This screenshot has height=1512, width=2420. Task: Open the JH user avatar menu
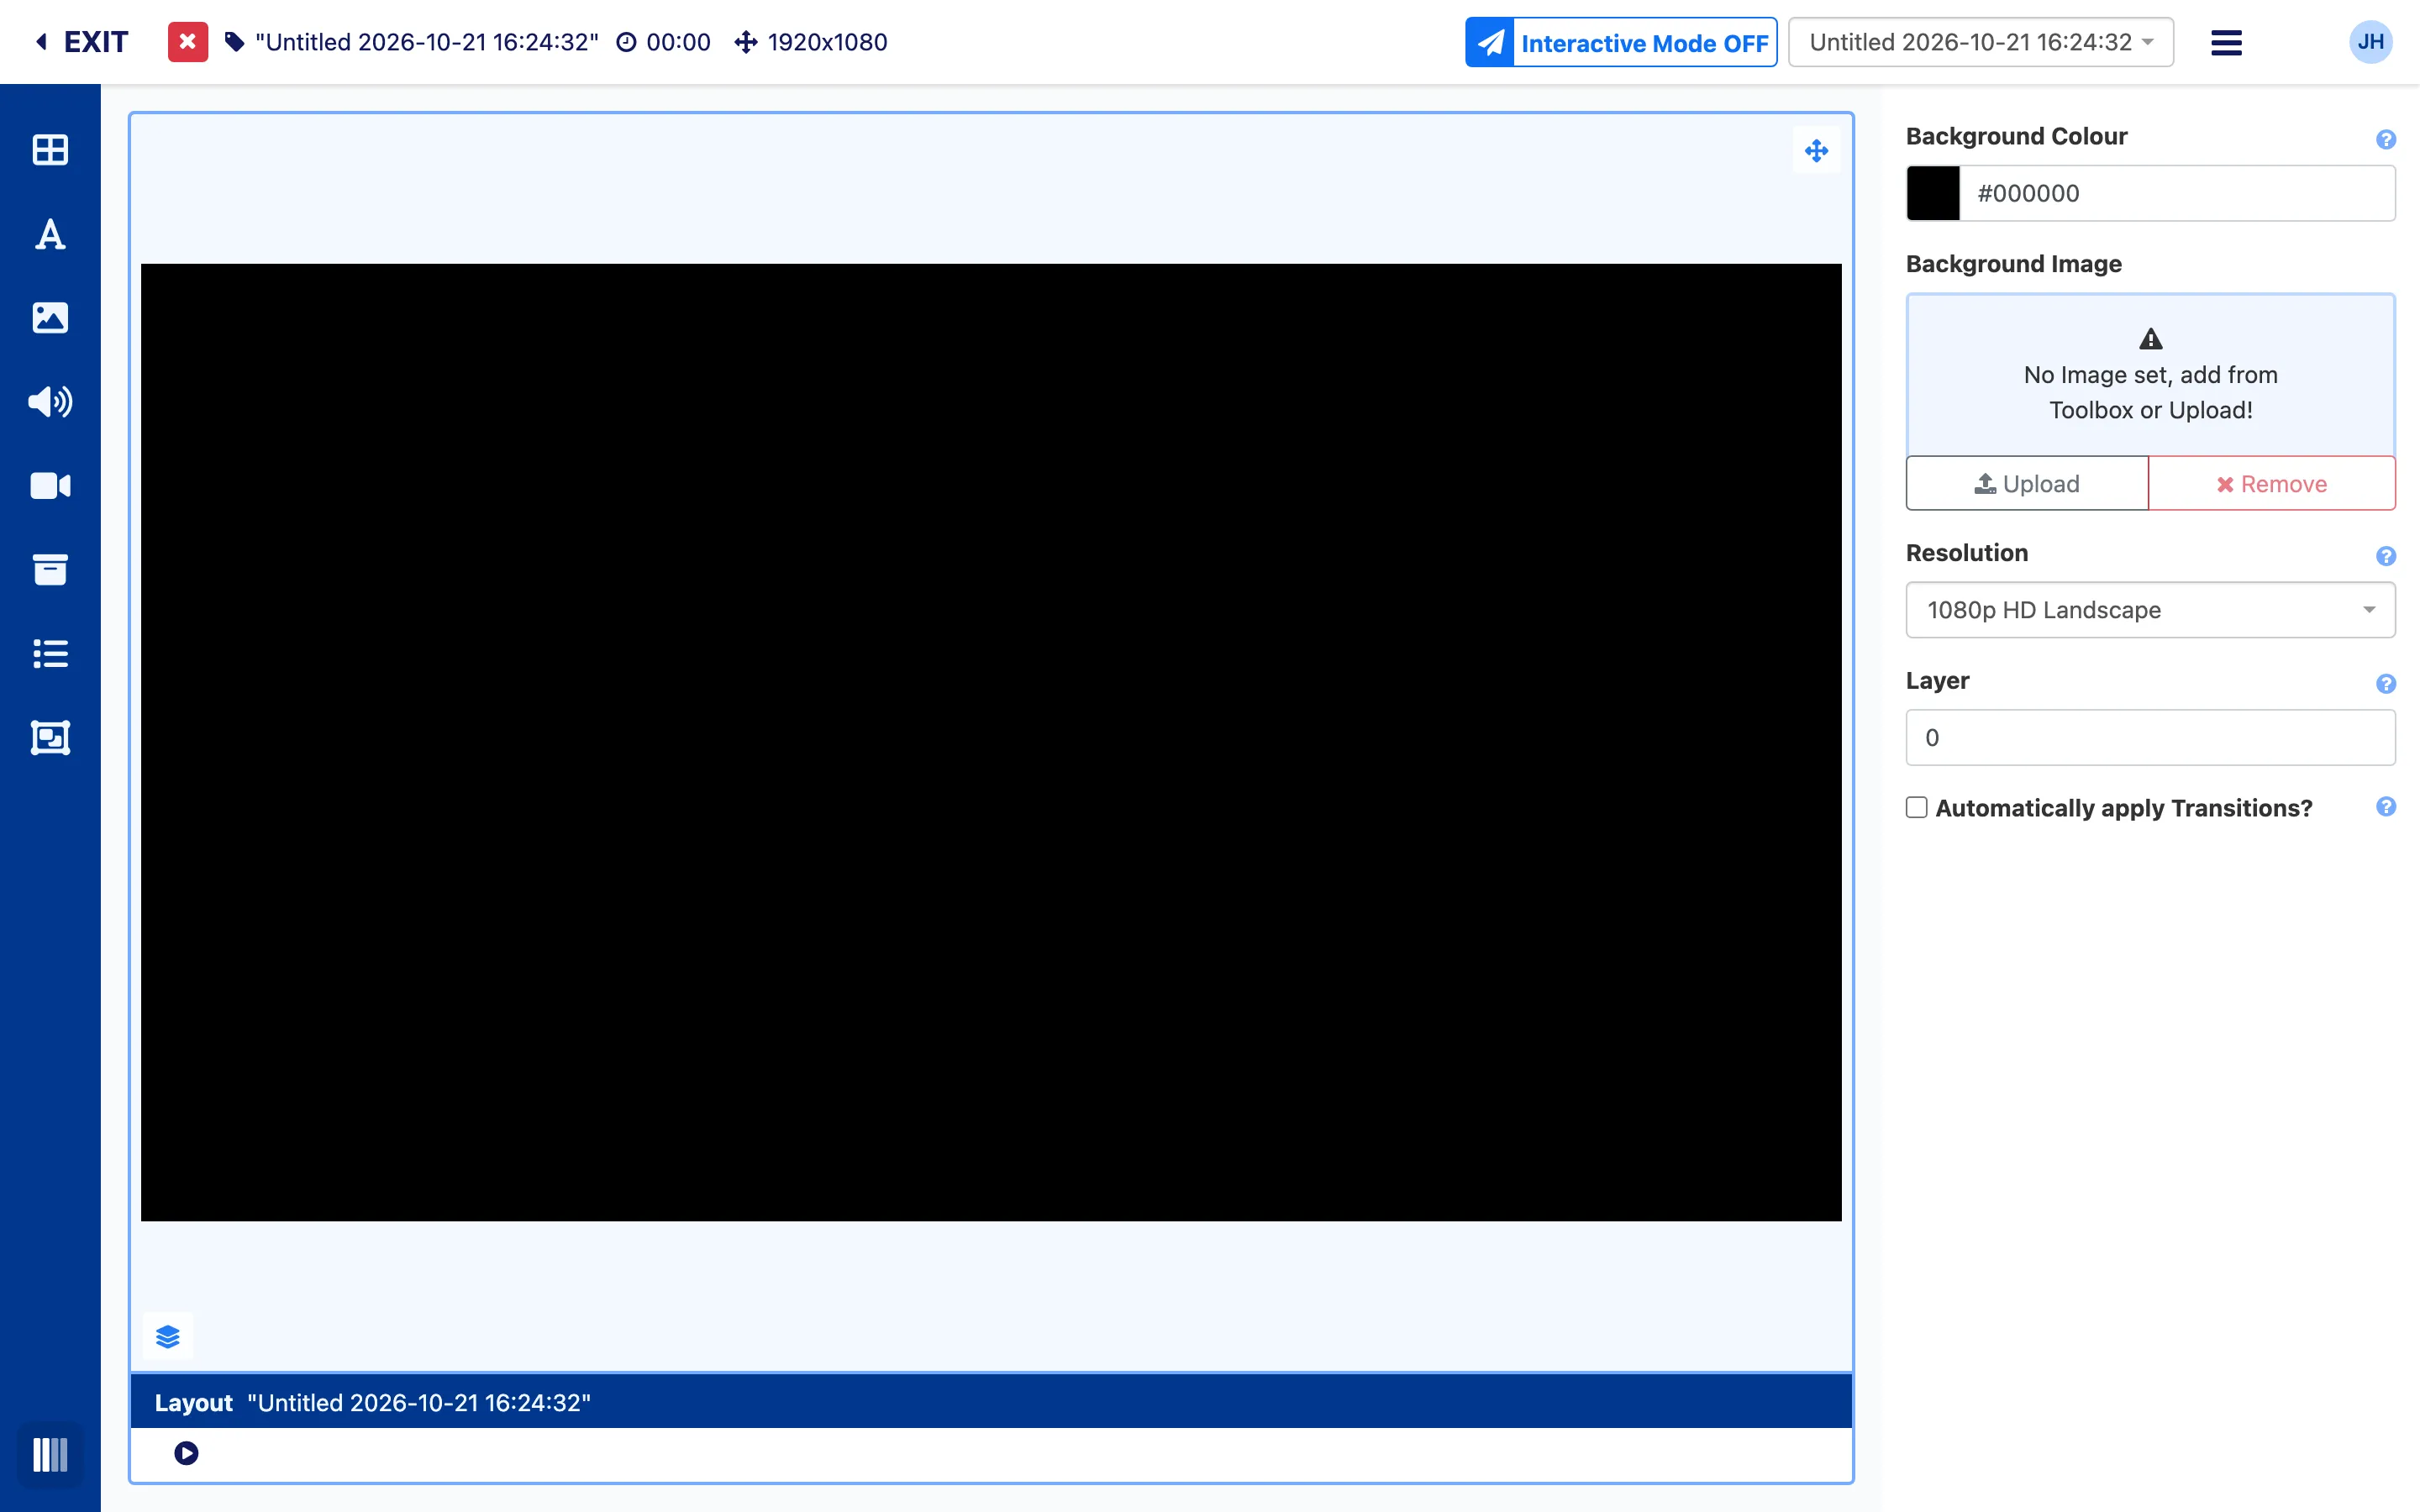click(2370, 42)
